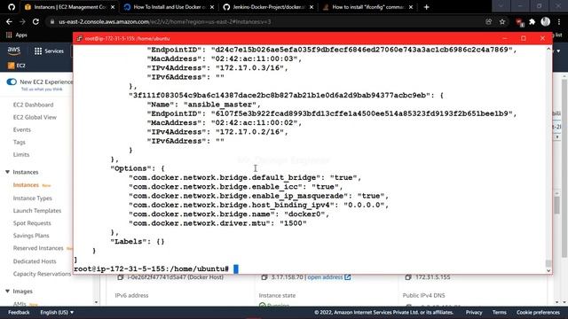Open the browser extensions puzzle icon

(x=532, y=21)
